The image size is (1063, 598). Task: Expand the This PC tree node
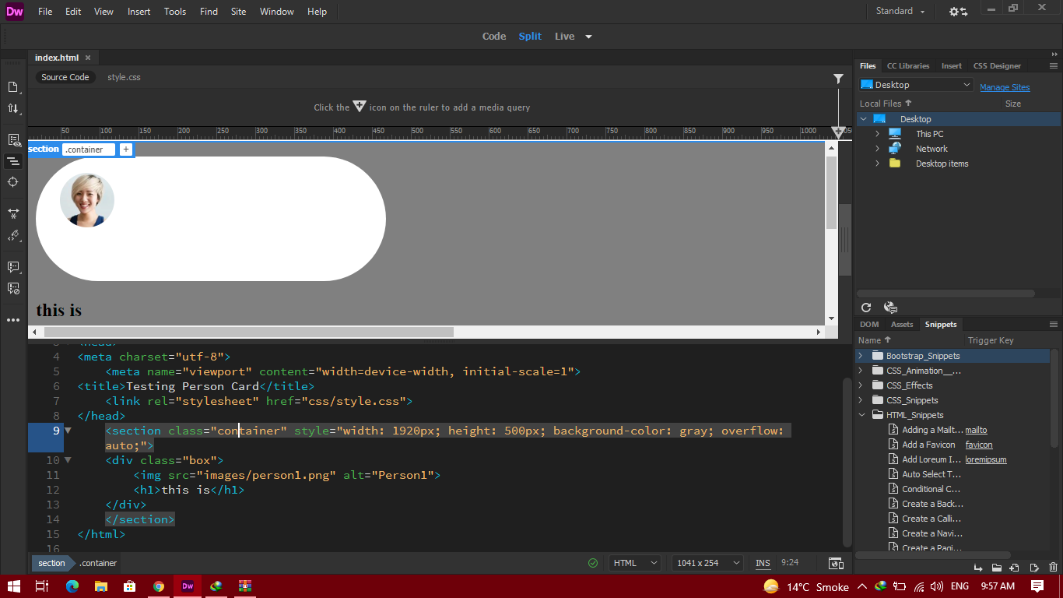click(x=877, y=134)
